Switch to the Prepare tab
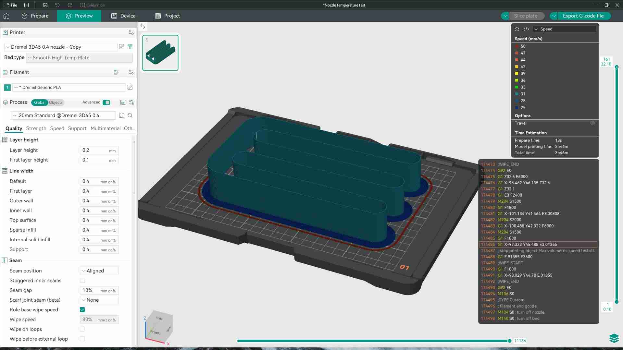This screenshot has width=623, height=350. [x=35, y=16]
